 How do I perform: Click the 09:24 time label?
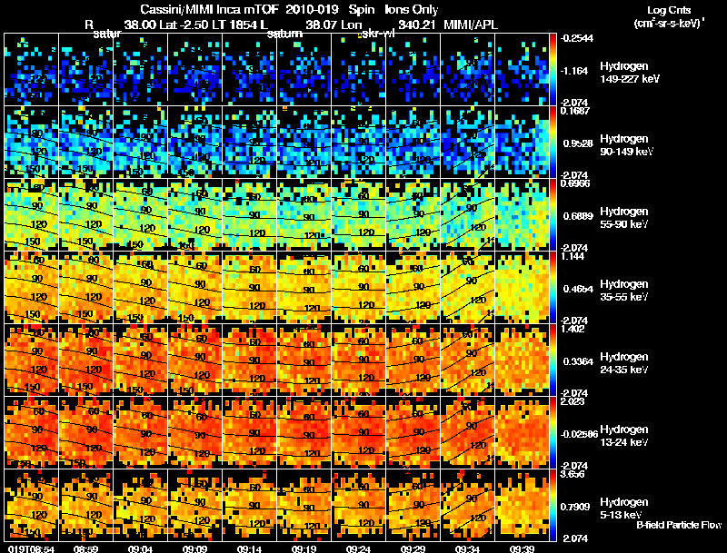[358, 549]
